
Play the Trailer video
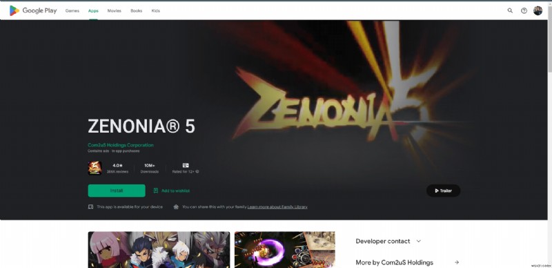tap(443, 191)
